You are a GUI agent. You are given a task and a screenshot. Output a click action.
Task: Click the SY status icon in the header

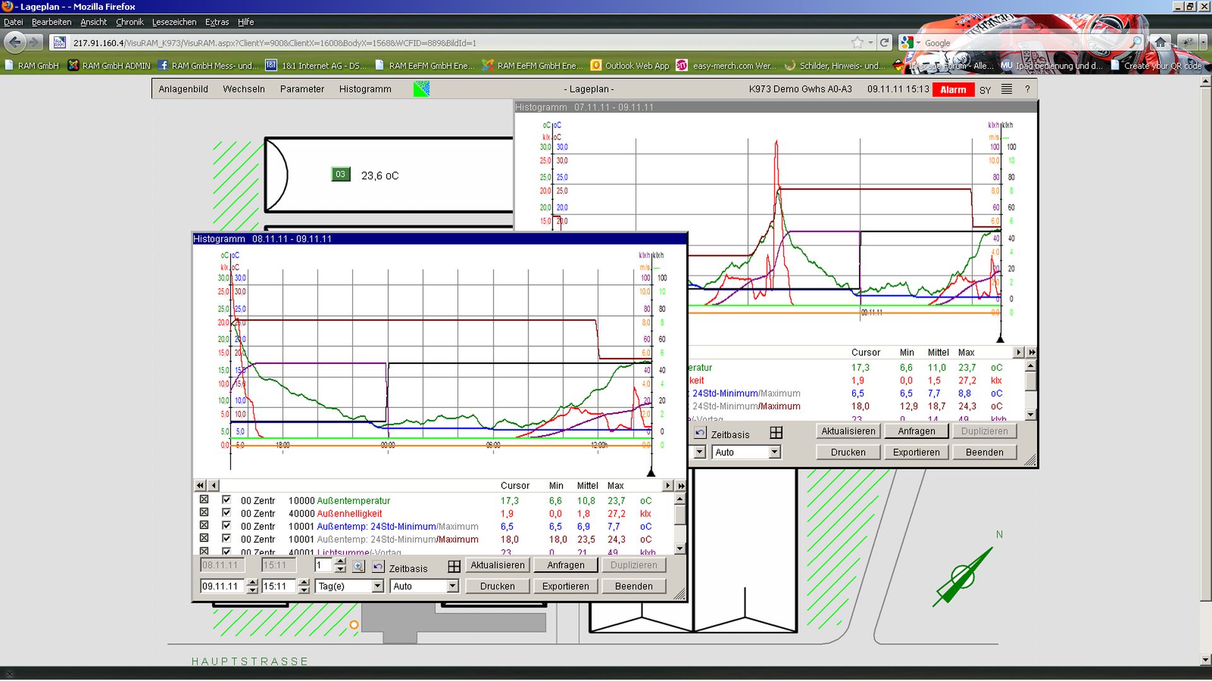985,90
